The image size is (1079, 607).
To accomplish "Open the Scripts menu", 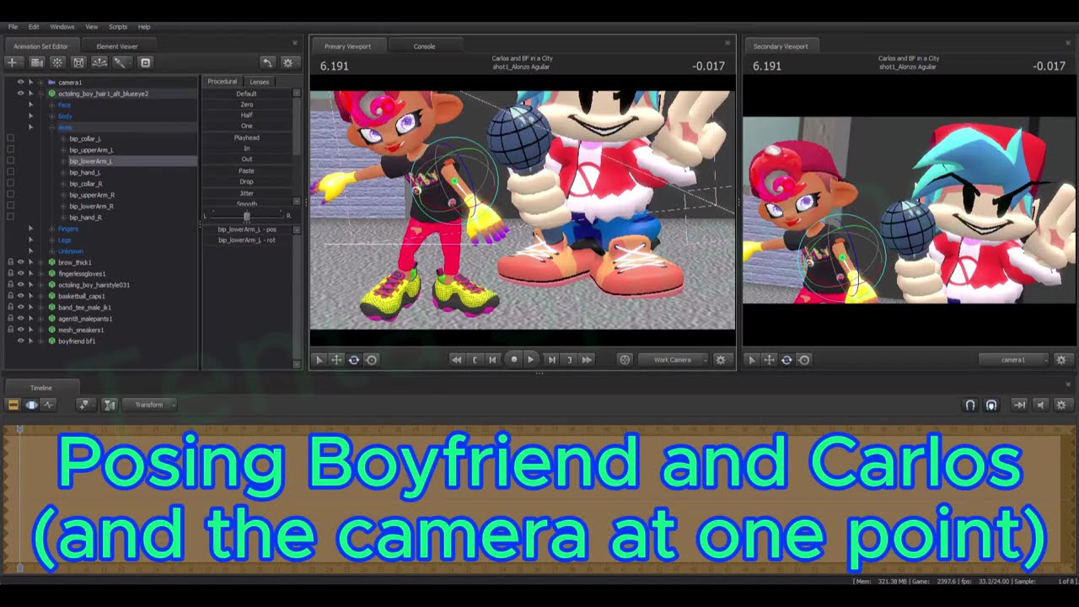I will coord(118,27).
